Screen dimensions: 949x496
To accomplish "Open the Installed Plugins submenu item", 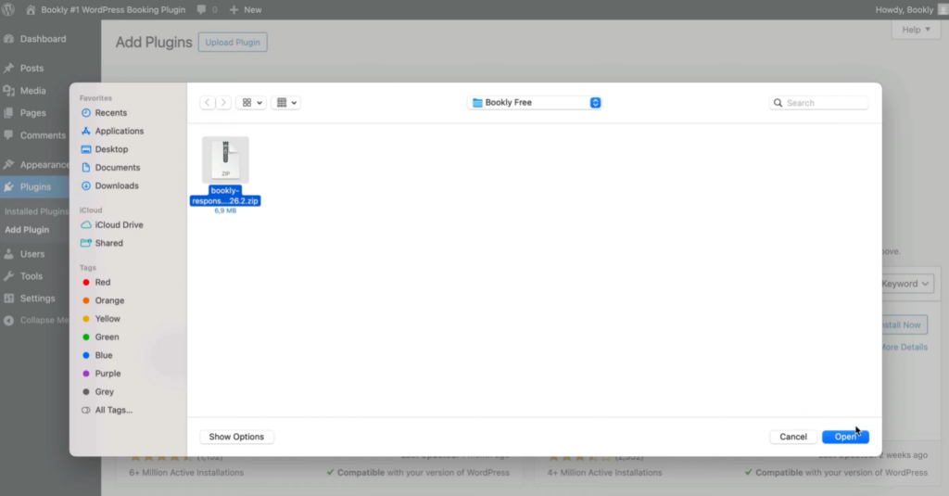I will tap(36, 211).
